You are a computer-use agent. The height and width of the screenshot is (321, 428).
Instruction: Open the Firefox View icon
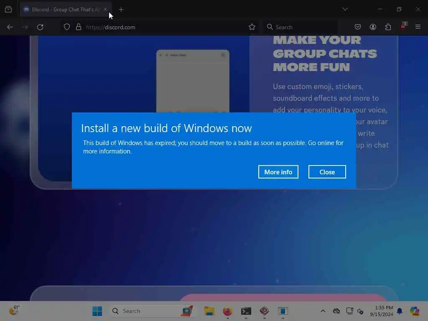pyautogui.click(x=8, y=9)
